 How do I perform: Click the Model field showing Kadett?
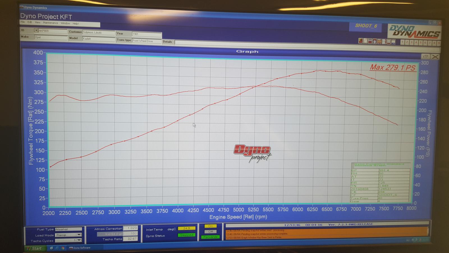tap(99, 39)
